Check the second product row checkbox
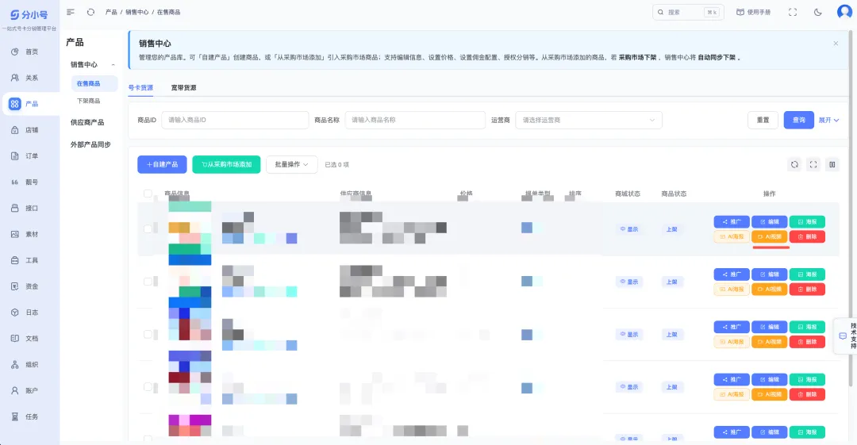This screenshot has width=857, height=445. [148, 282]
